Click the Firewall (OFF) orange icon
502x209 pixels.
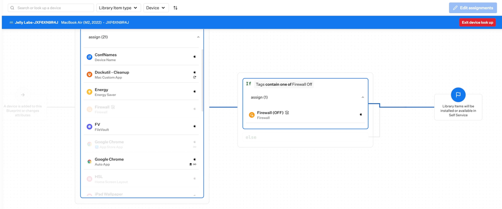tap(251, 115)
